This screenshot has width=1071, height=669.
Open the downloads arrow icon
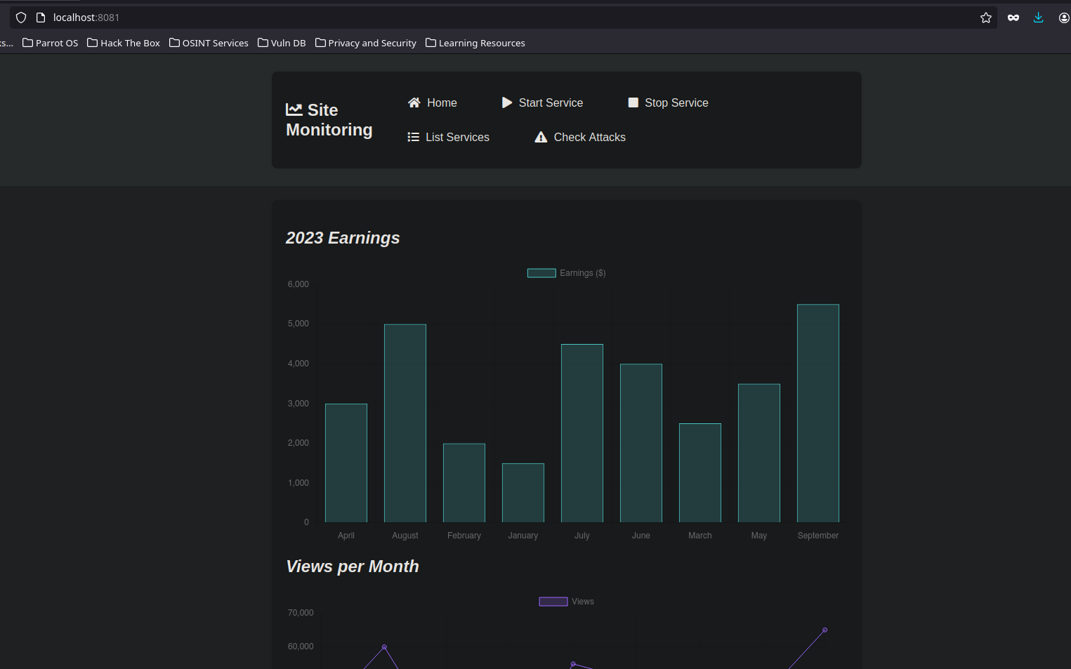click(1038, 18)
